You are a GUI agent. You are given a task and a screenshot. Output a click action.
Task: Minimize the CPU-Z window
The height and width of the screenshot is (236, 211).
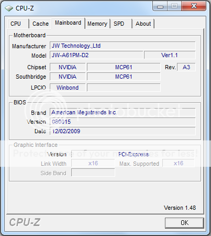(x=160, y=6)
